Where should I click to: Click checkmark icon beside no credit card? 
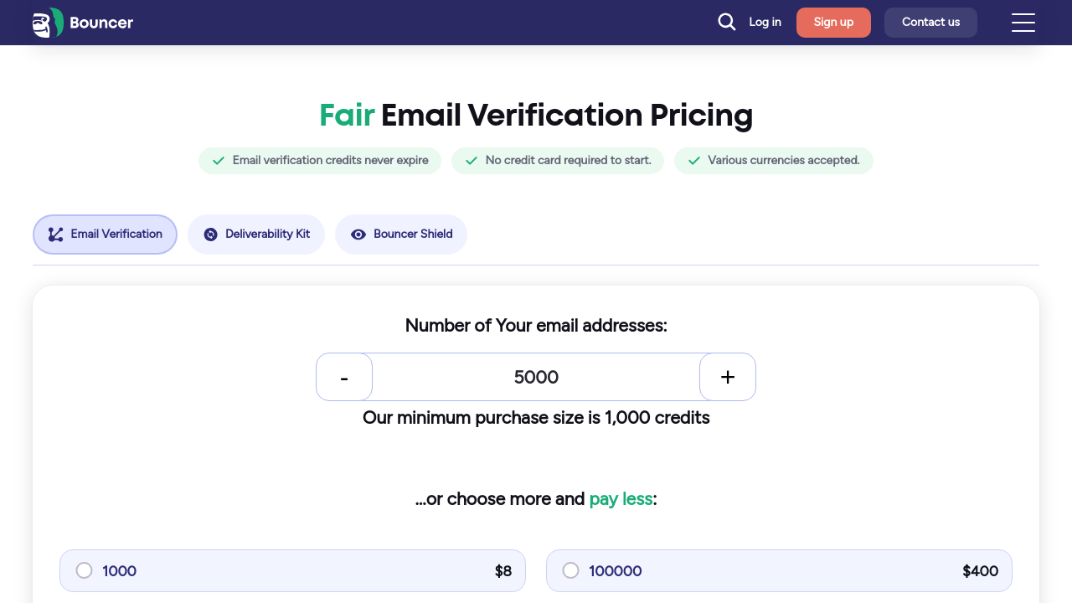click(x=472, y=161)
